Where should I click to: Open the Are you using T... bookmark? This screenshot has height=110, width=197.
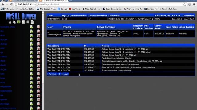(133, 9)
